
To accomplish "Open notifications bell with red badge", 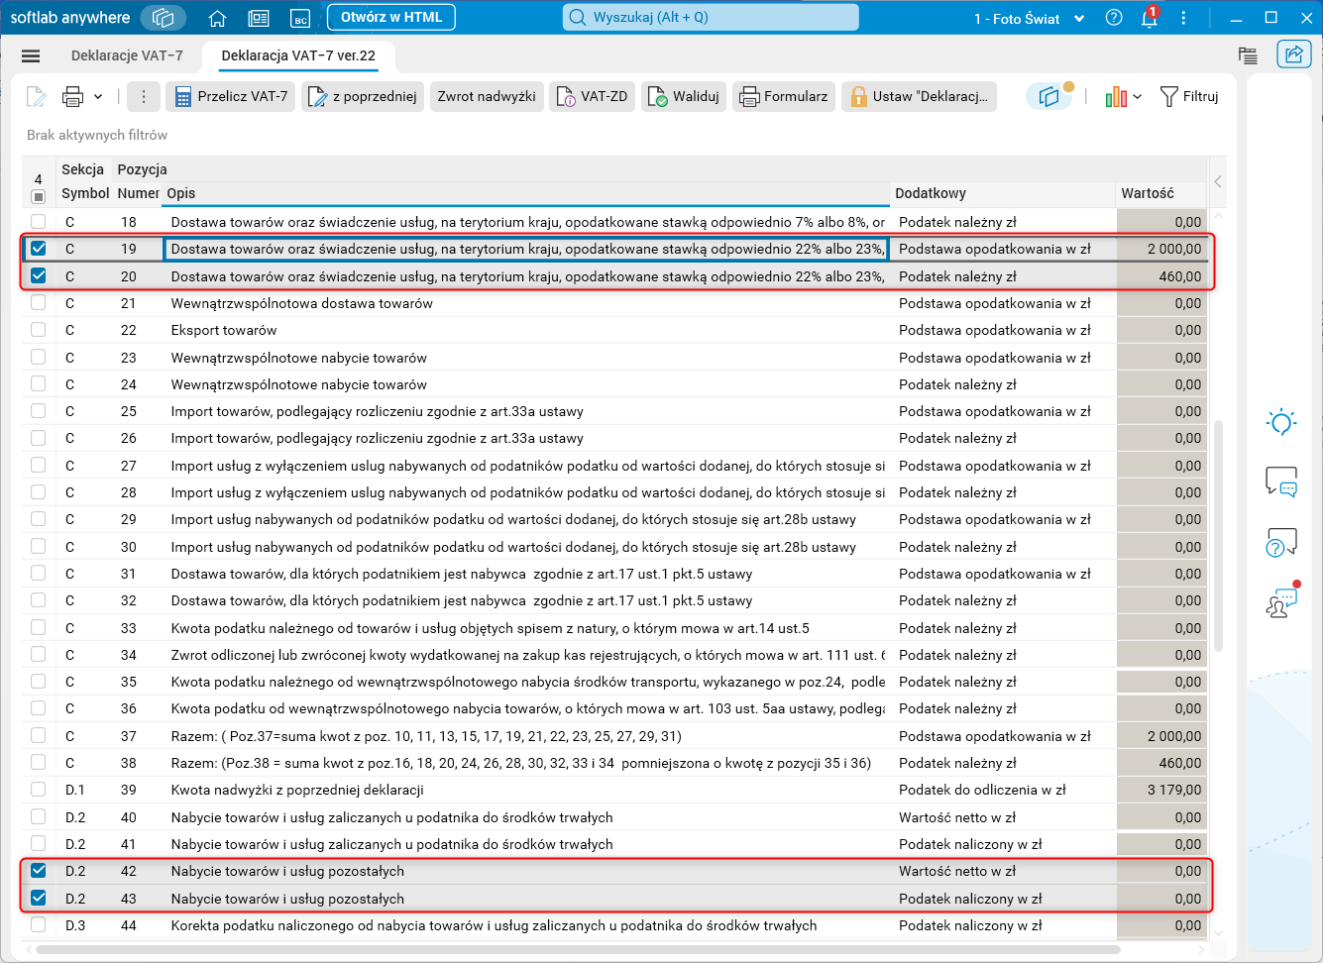I will click(1150, 18).
